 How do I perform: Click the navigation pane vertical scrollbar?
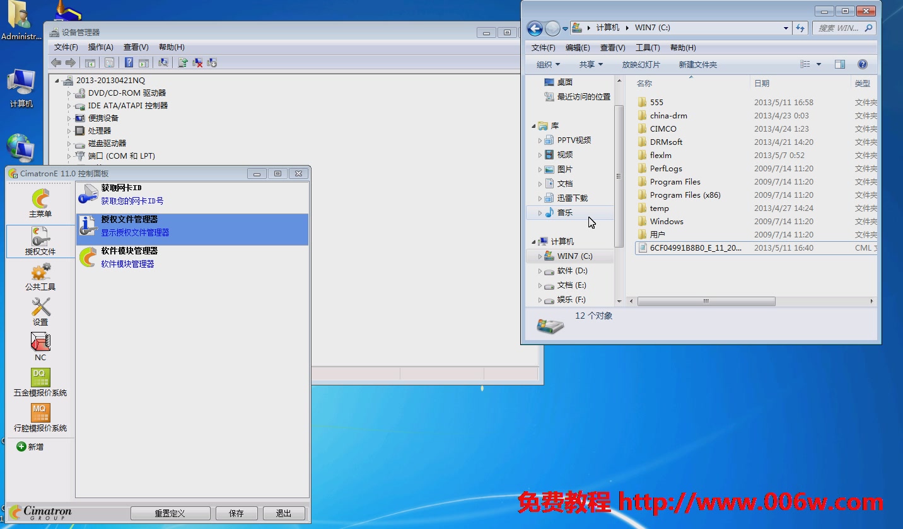pyautogui.click(x=619, y=176)
